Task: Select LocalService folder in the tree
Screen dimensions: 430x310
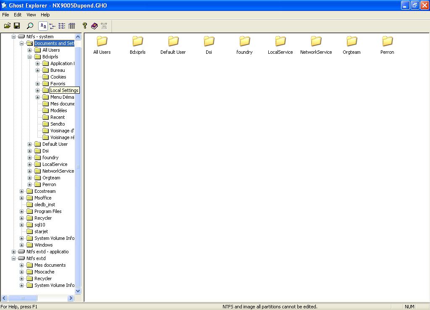Action: pyautogui.click(x=55, y=164)
